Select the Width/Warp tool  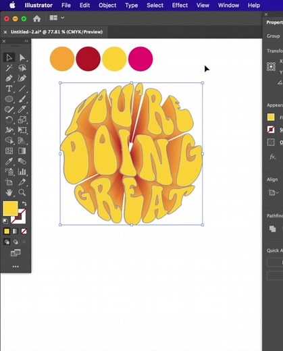pos(9,130)
